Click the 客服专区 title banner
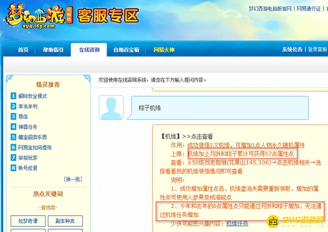This screenshot has height=232, width=328. click(x=108, y=15)
